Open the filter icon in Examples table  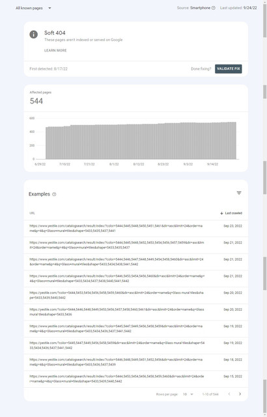point(239,193)
